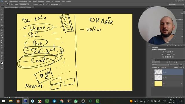
Task: Open Telegram from the taskbar
Action: [x=54, y=101]
